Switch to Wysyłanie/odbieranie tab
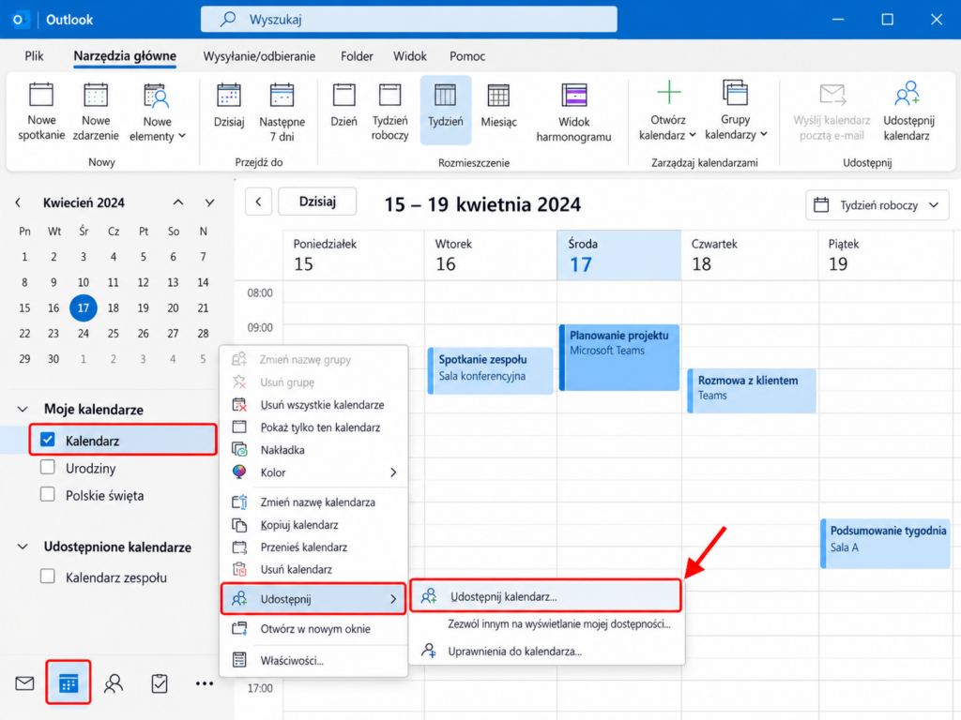Image resolution: width=961 pixels, height=720 pixels. click(x=259, y=56)
